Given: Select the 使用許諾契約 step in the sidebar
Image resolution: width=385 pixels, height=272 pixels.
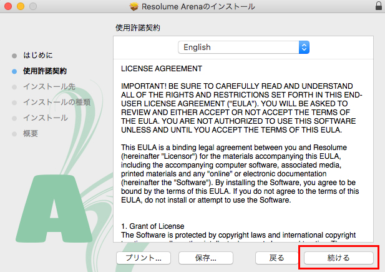Looking at the screenshot, I should (x=45, y=71).
